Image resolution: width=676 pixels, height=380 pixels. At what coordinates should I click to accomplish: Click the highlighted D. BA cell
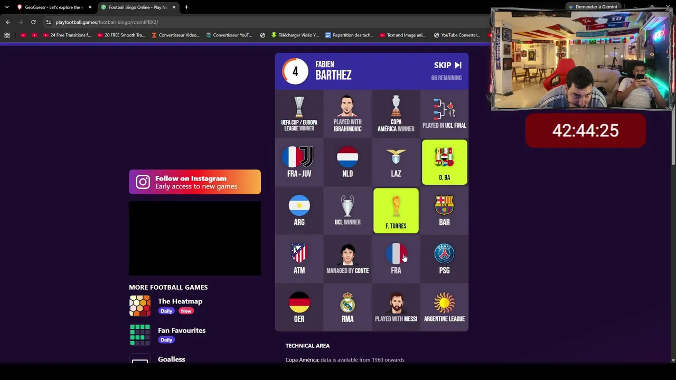point(445,163)
